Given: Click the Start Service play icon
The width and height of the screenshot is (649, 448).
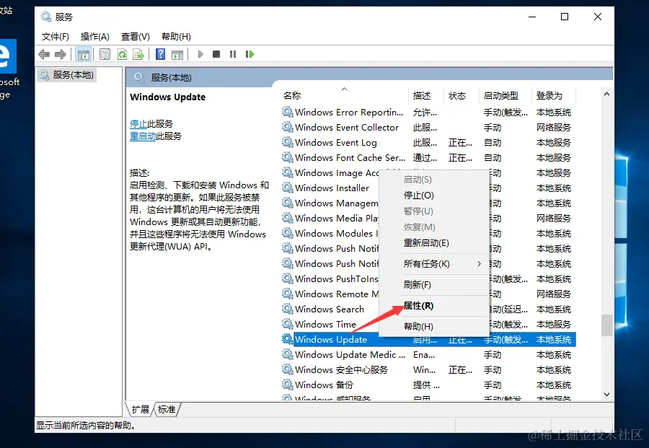Looking at the screenshot, I should tap(200, 54).
